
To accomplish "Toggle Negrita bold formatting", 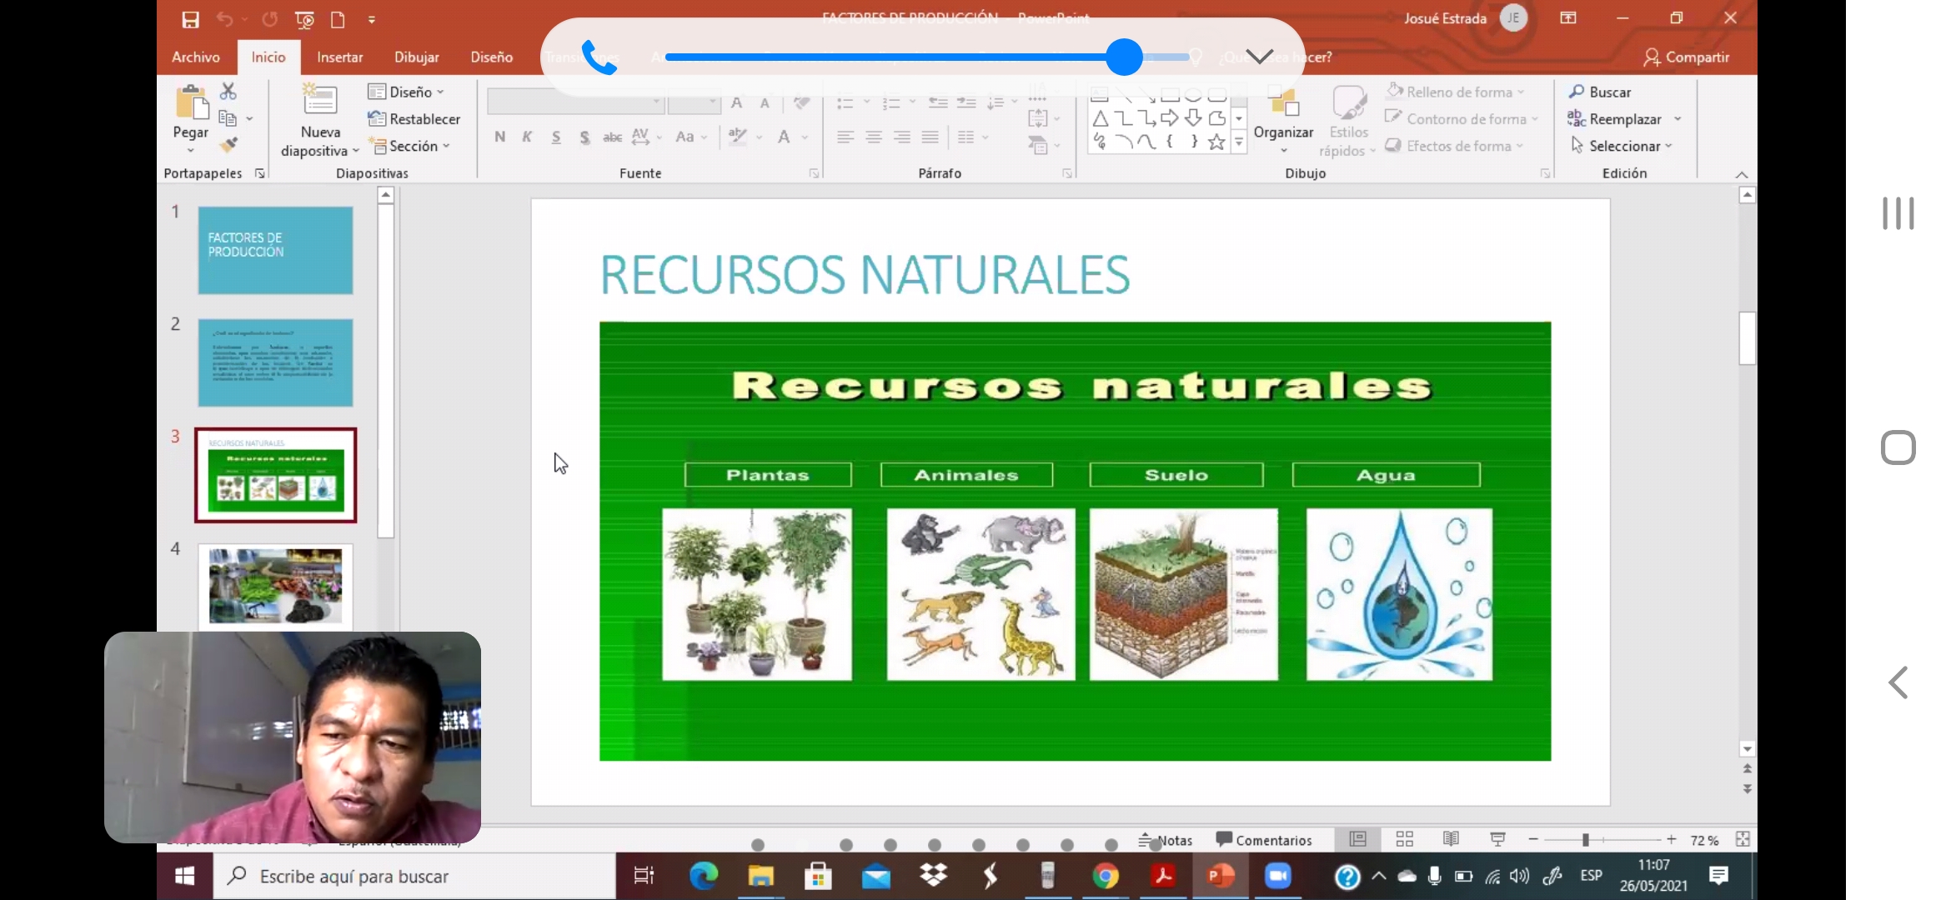I will pos(499,137).
